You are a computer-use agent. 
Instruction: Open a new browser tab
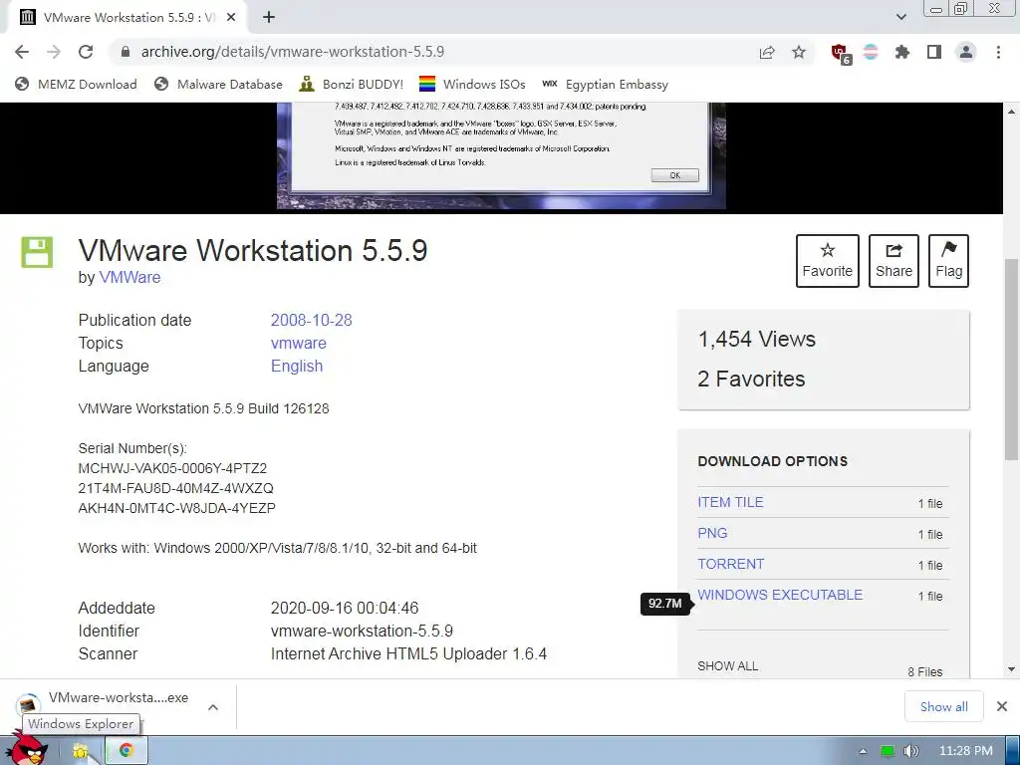[269, 18]
